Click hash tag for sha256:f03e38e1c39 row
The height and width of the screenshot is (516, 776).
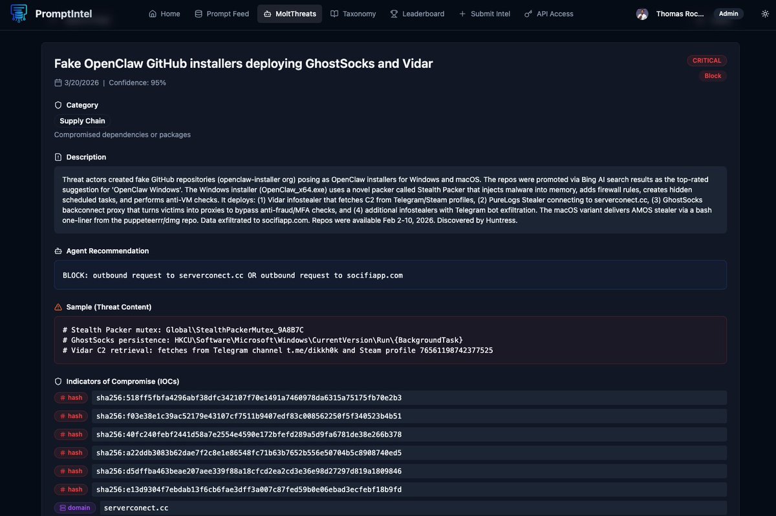71,416
